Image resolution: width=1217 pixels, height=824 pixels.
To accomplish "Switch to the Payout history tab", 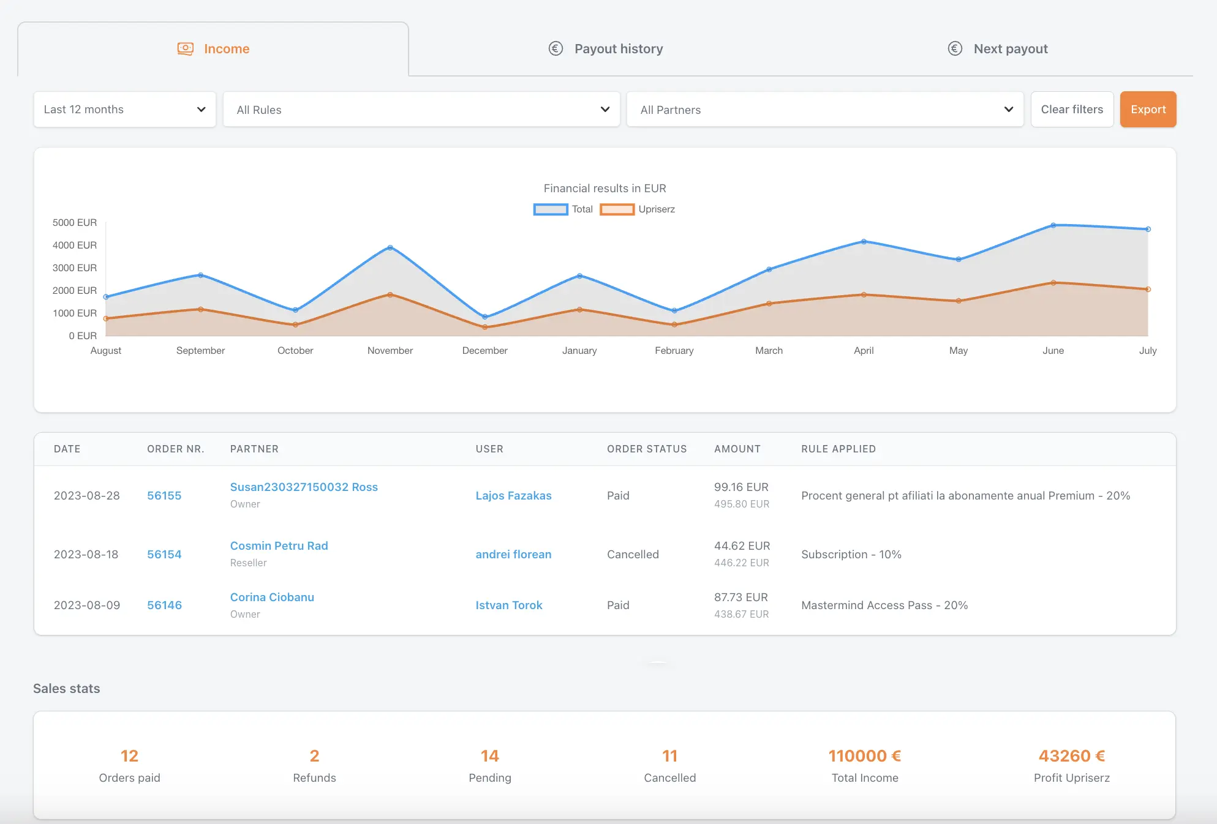I will click(x=605, y=49).
